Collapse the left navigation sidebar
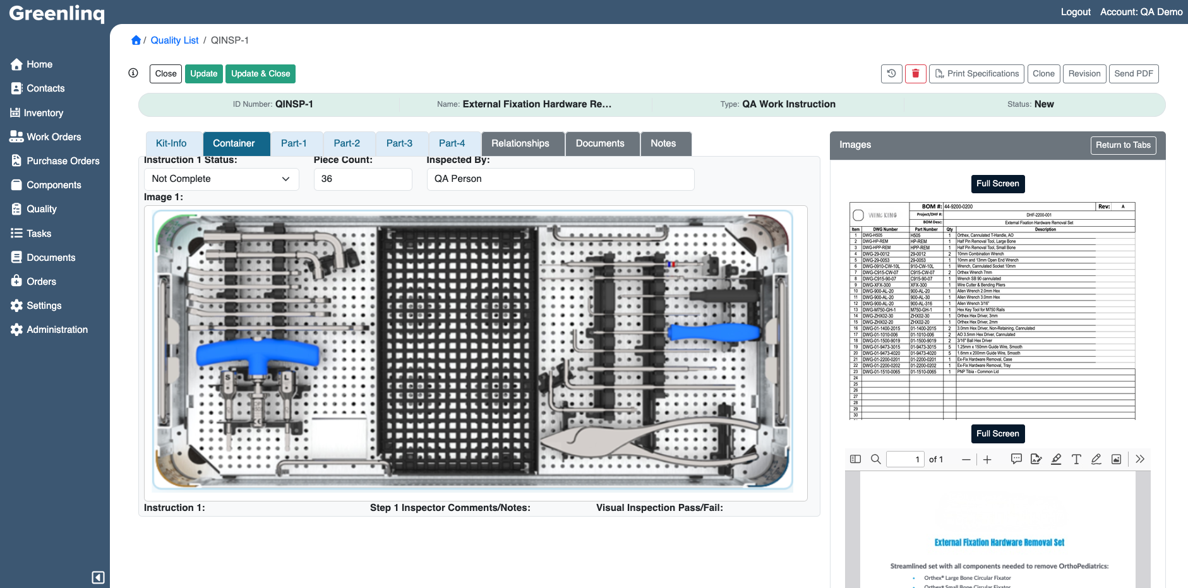This screenshot has height=588, width=1188. [x=98, y=577]
